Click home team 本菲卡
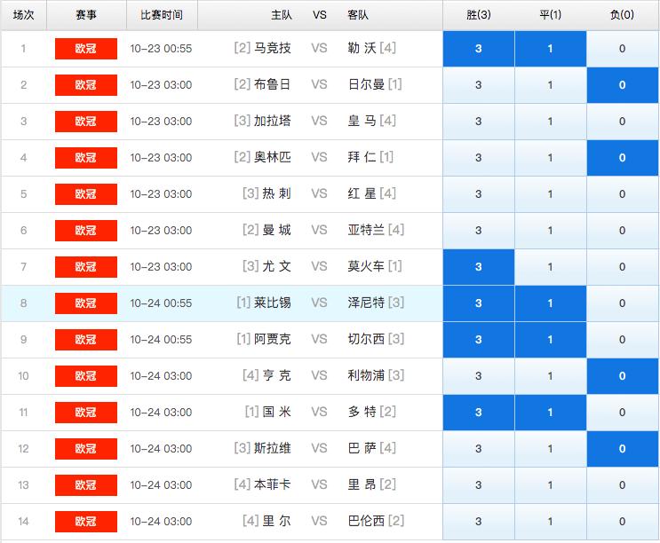This screenshot has width=660, height=543. [x=273, y=484]
